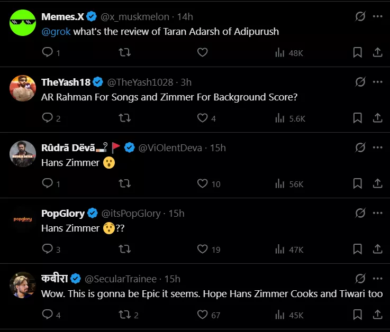The image size is (390, 332).
Task: Like कबीरा's tweet with 67 likes
Action: [x=202, y=315]
